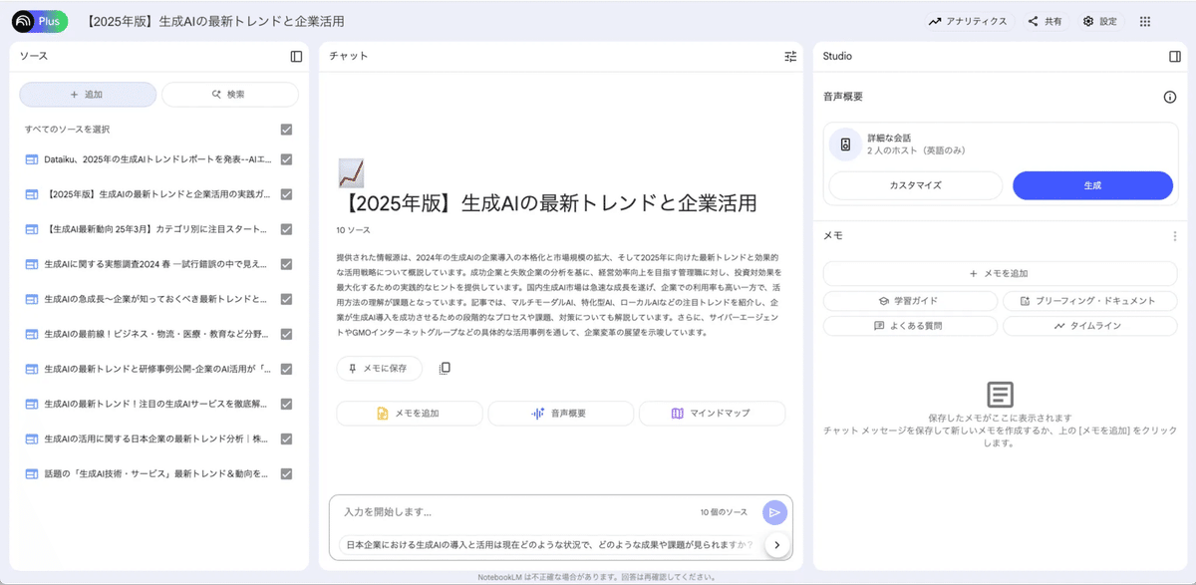
Task: Send the message with arrow icon
Action: 774,512
